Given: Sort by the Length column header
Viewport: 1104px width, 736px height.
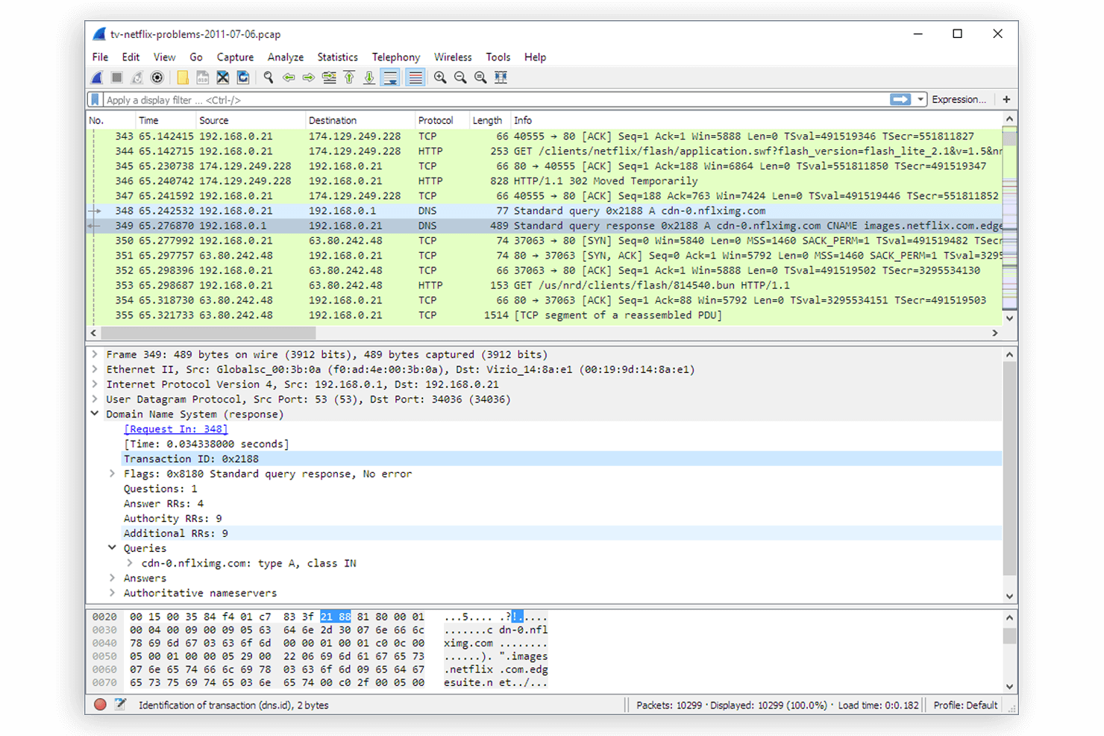Looking at the screenshot, I should (x=489, y=120).
